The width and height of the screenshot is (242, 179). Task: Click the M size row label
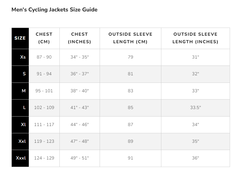pos(24,91)
